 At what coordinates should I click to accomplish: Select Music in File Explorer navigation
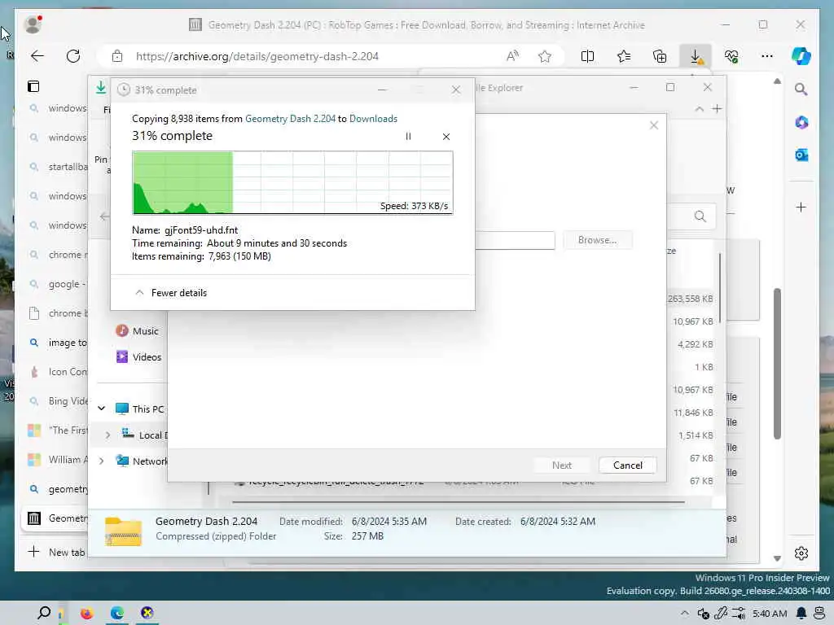coord(137,331)
